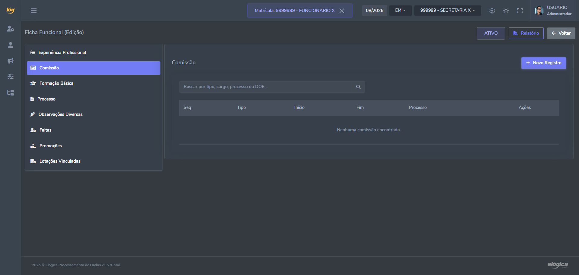Click the Tipo column header
Viewport: 579px width, 275px height.
(241, 107)
